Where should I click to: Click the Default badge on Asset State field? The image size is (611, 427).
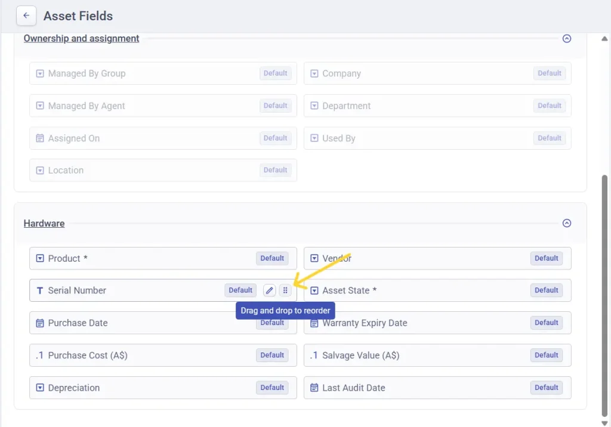(x=546, y=290)
